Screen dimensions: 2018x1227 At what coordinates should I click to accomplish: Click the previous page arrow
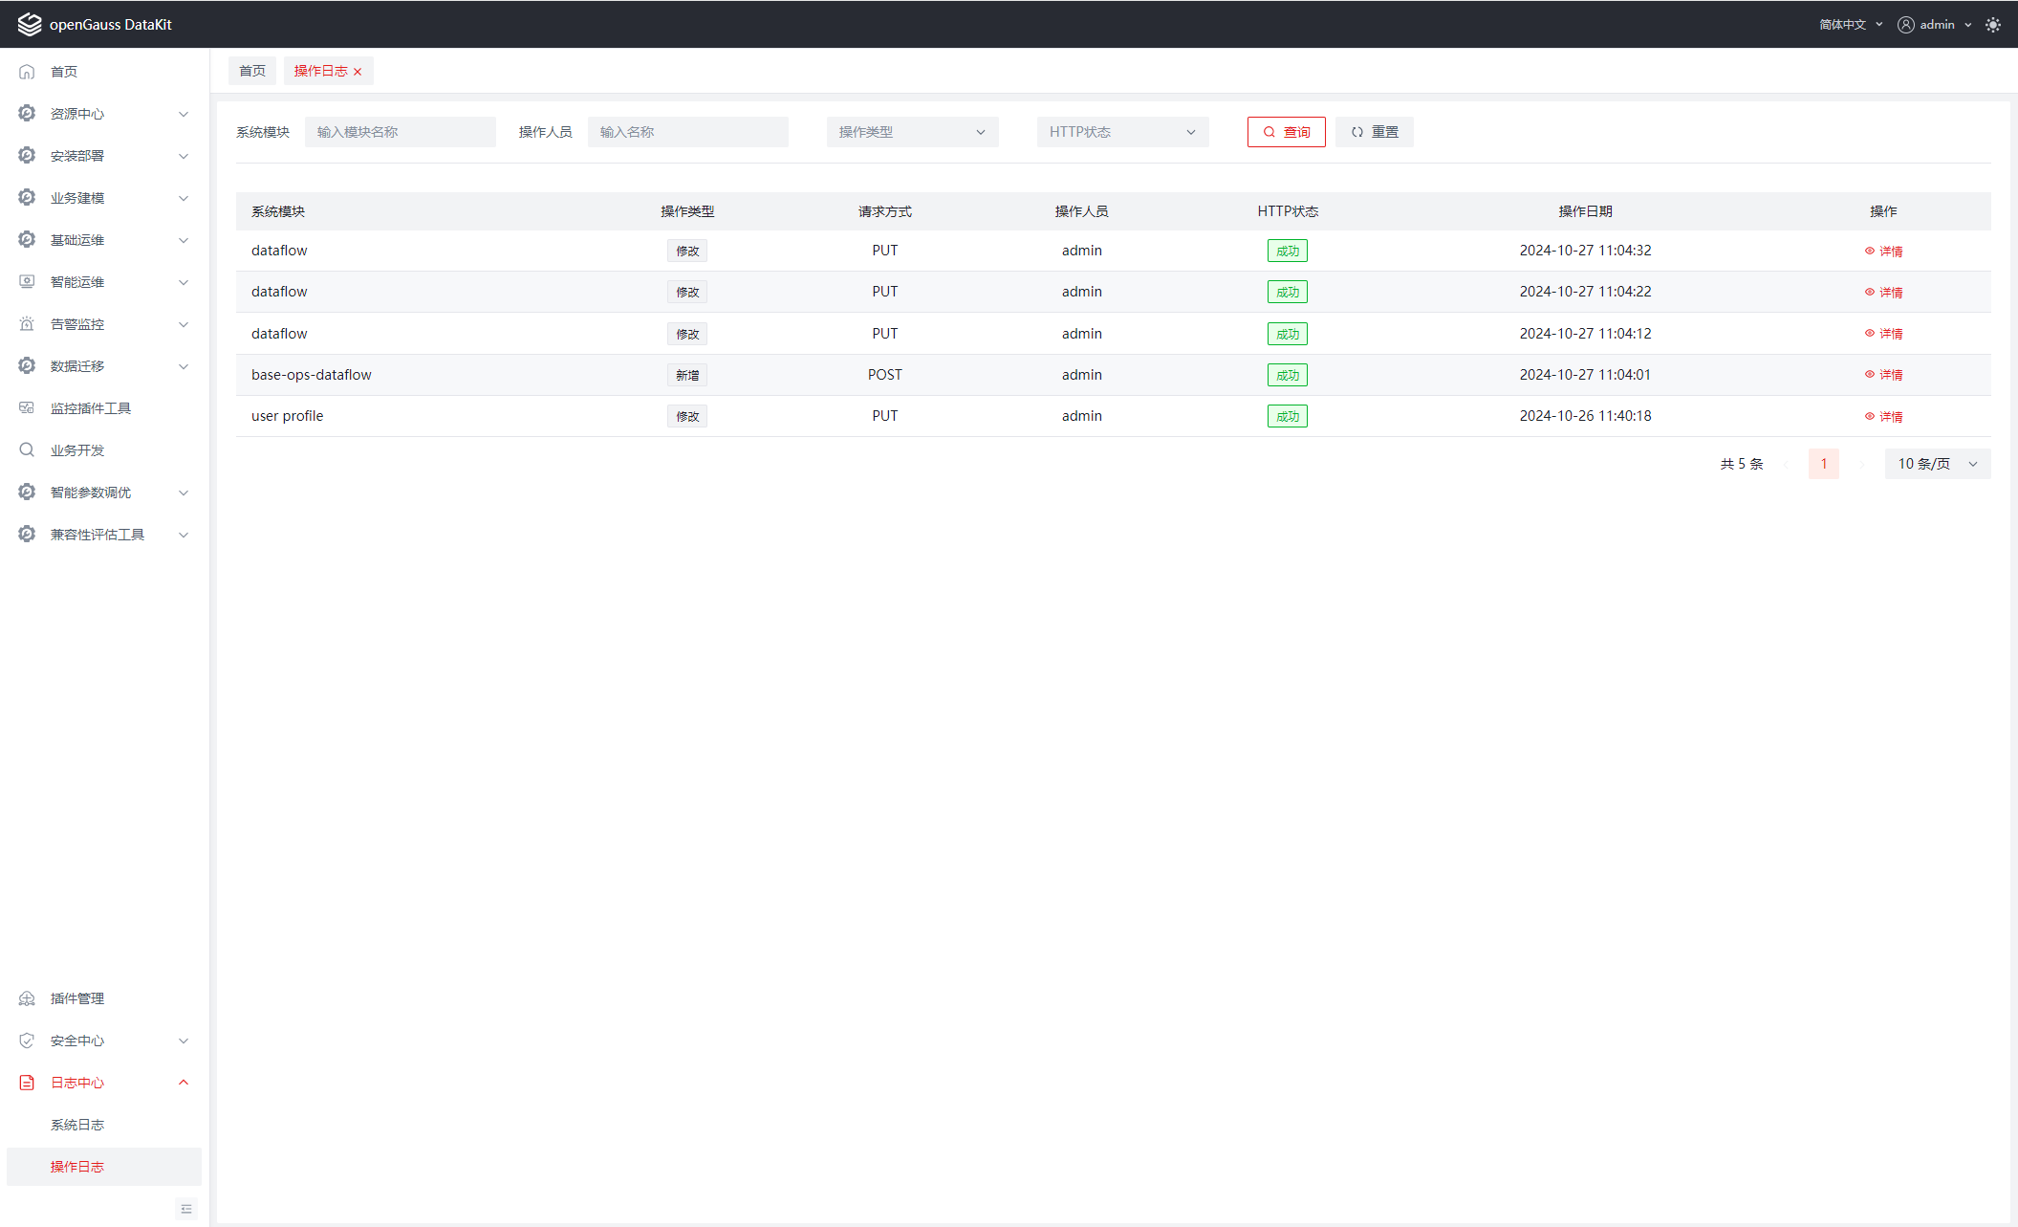(1786, 464)
